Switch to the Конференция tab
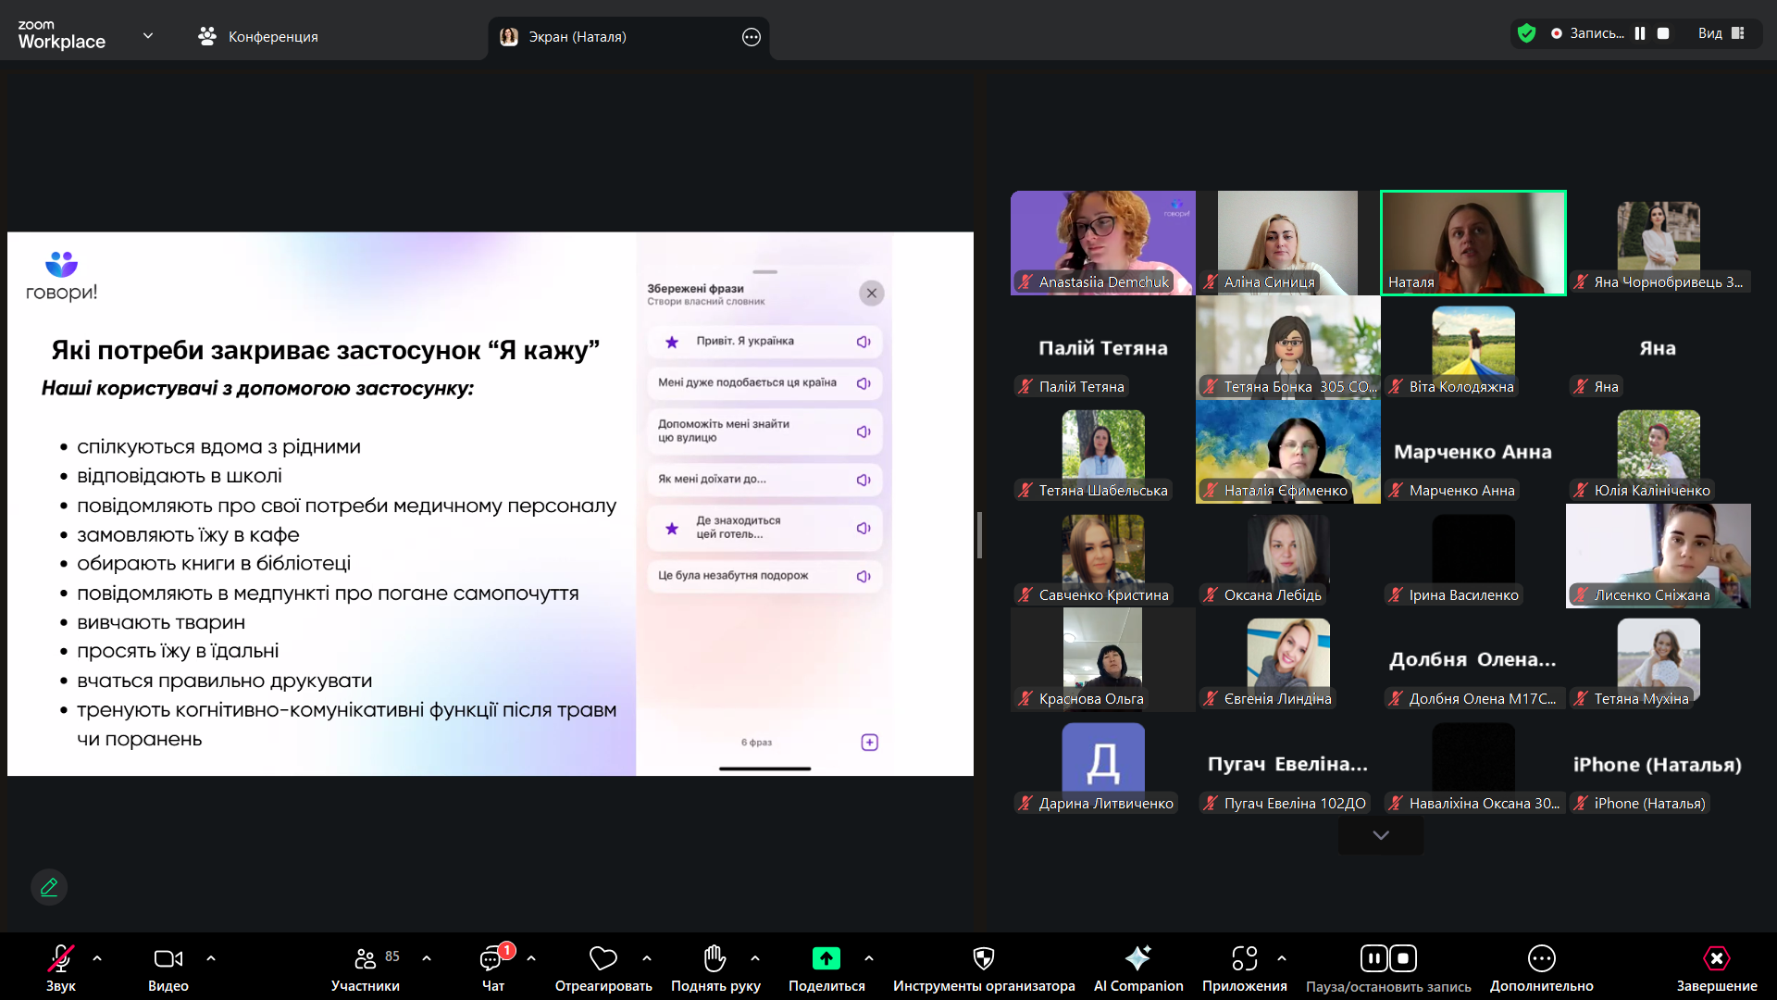This screenshot has width=1777, height=1000. coord(258,37)
